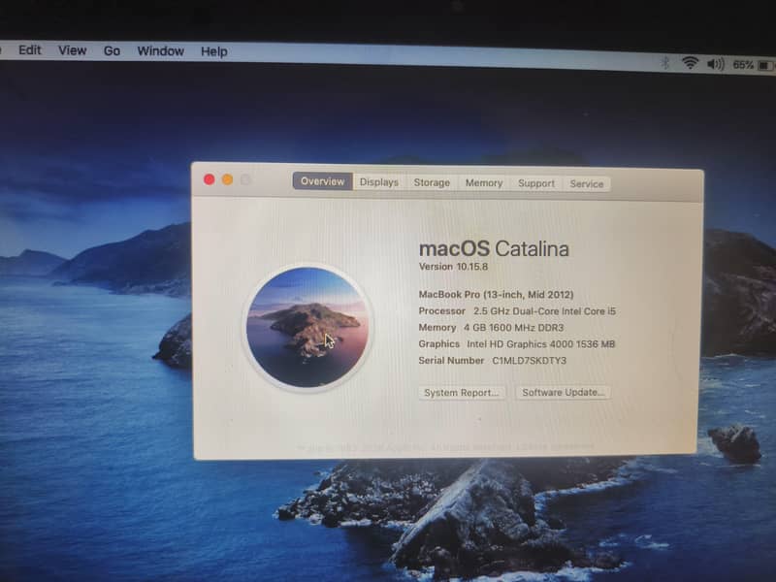
Task: Click the 4 GB 1600 MHz DDR3 value
Action: click(x=514, y=328)
